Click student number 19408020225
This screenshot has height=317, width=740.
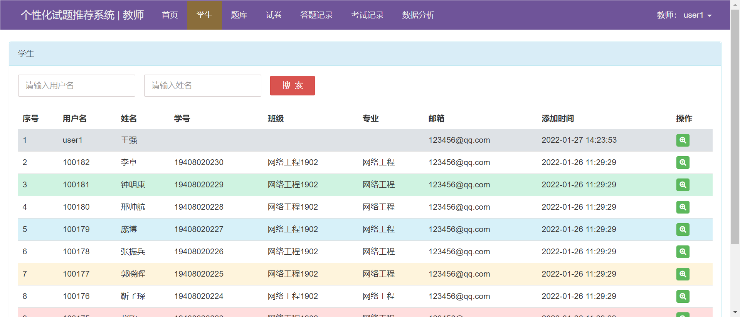tap(199, 274)
